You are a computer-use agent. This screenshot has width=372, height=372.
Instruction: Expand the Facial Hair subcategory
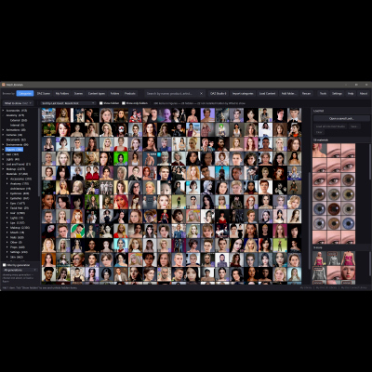[x=7, y=208]
